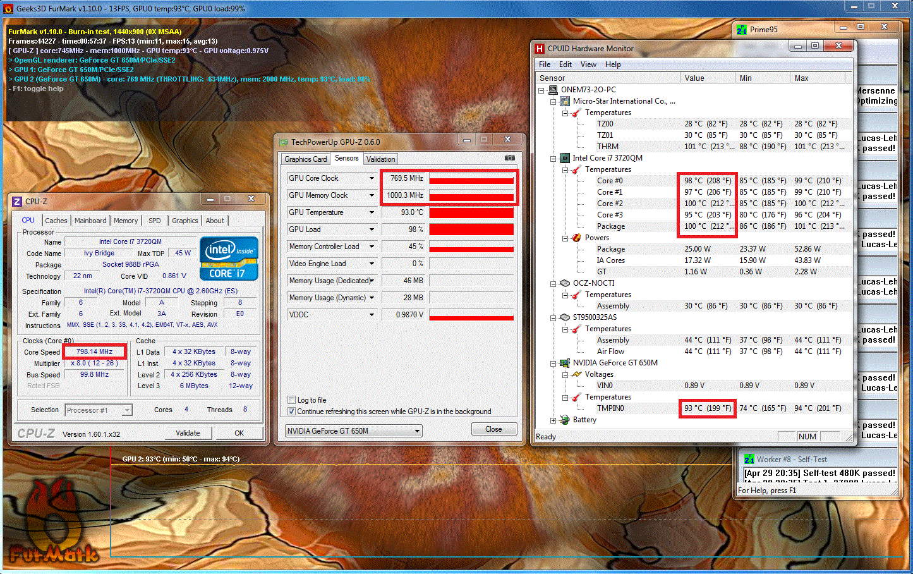Click the thermometer icon under Intel Core i7 3720QM

click(576, 169)
